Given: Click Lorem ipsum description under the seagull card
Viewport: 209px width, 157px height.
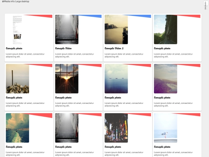Looking at the screenshot, I should point(173,154).
